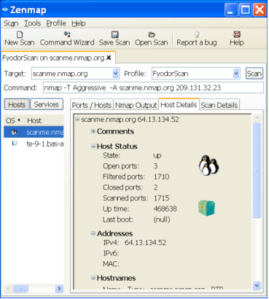
Task: Click the treasure chest vulnerability icon
Action: tap(206, 208)
